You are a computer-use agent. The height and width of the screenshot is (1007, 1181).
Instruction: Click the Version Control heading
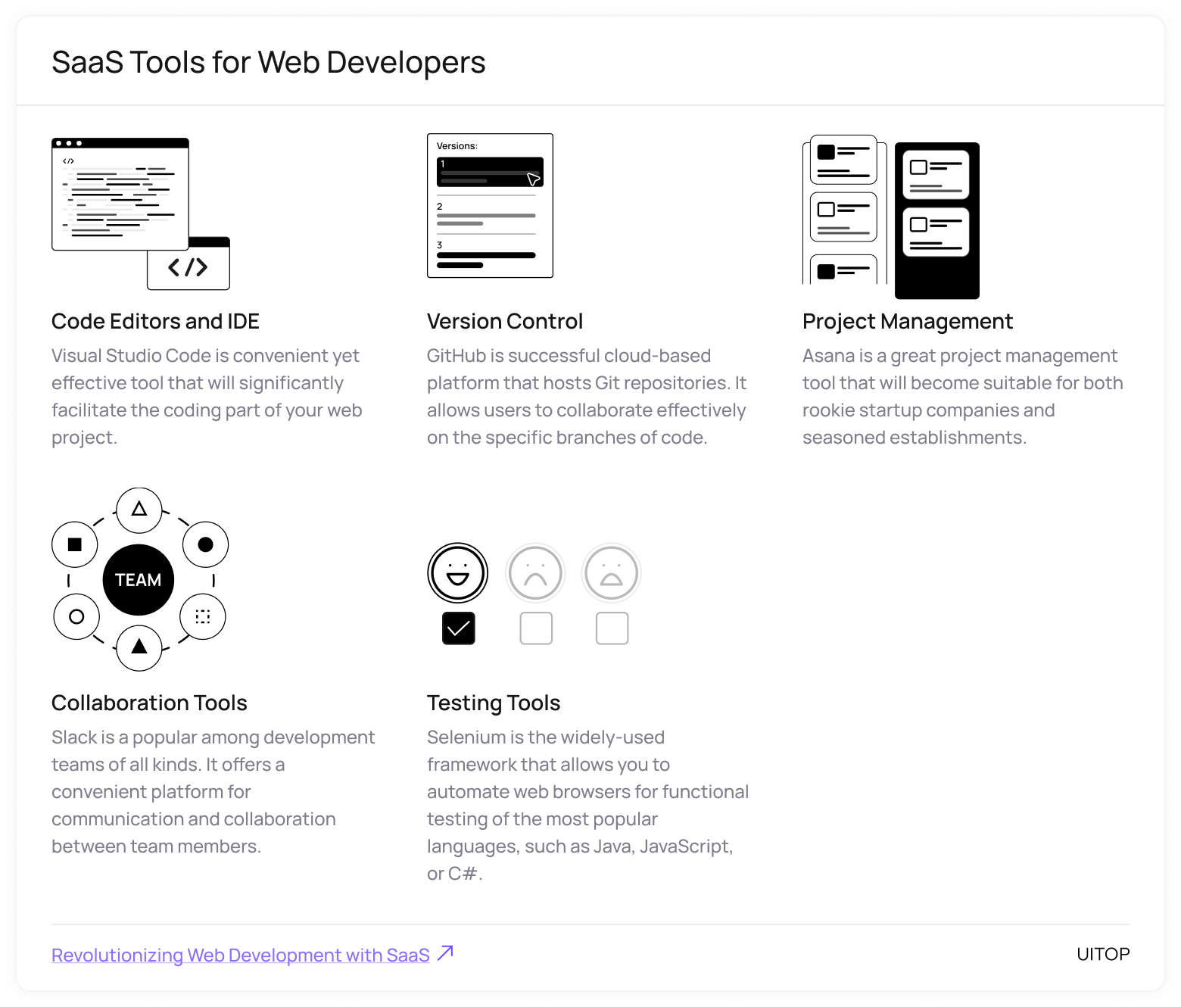(505, 322)
